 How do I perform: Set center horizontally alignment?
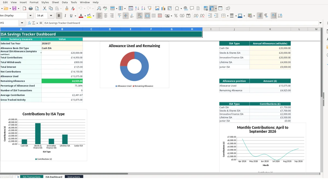106,16
